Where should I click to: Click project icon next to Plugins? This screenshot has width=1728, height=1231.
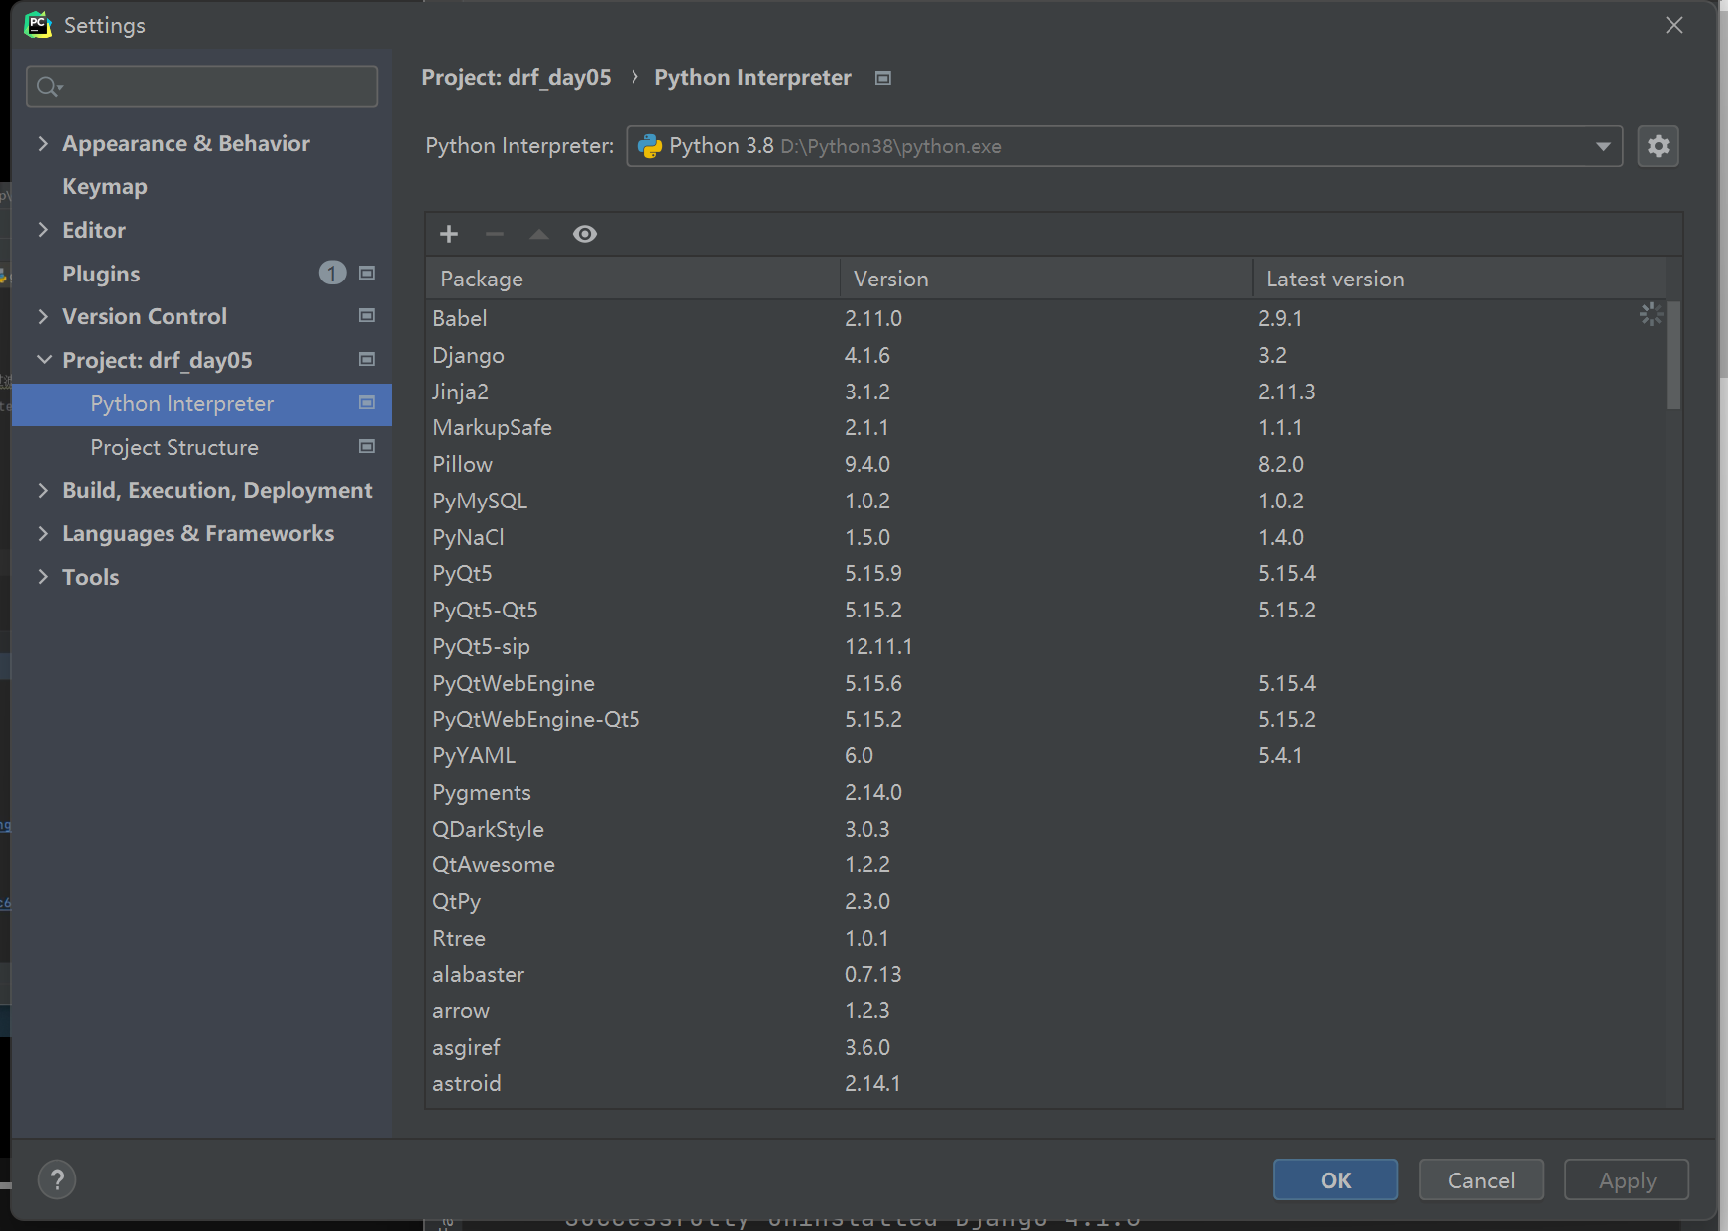click(367, 273)
